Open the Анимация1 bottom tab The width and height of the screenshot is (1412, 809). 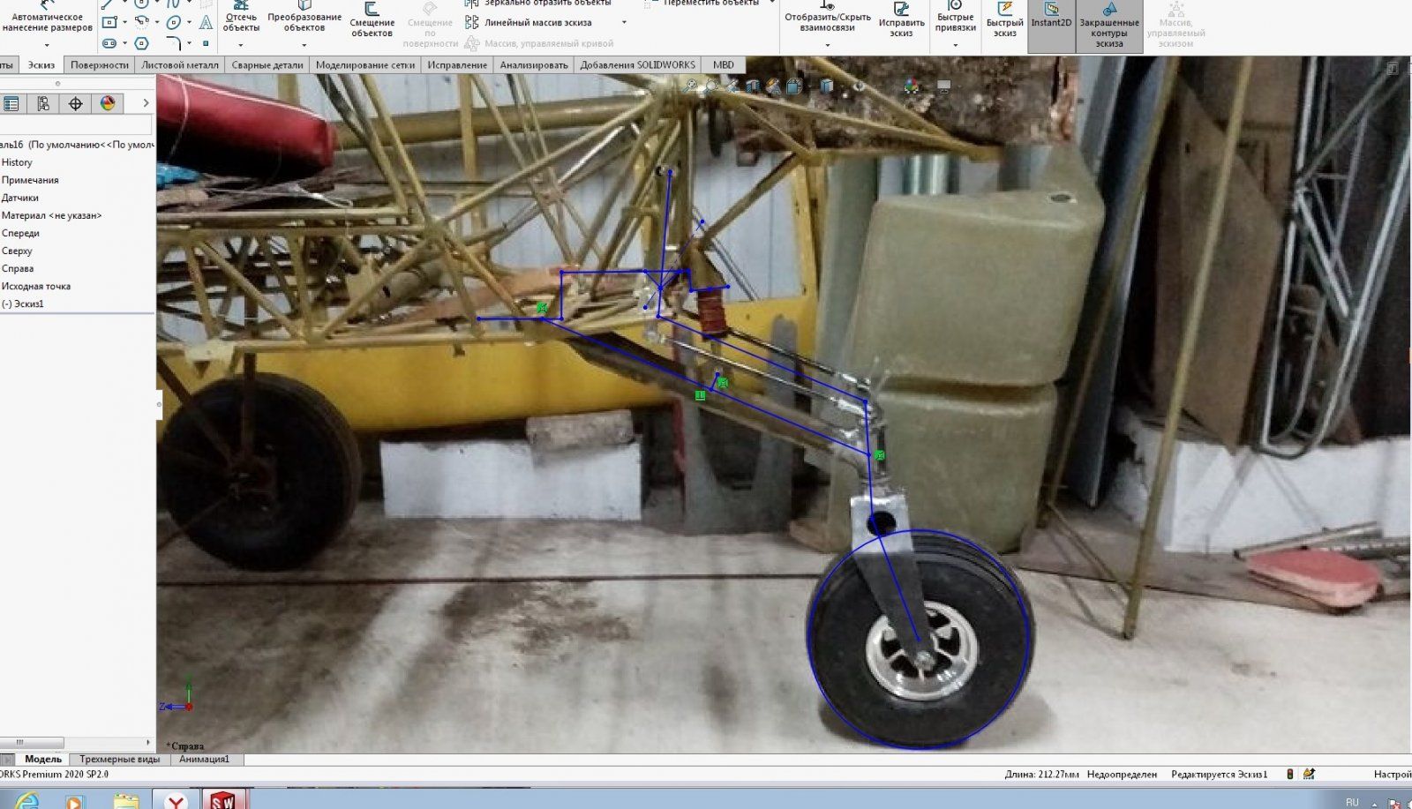click(x=204, y=760)
